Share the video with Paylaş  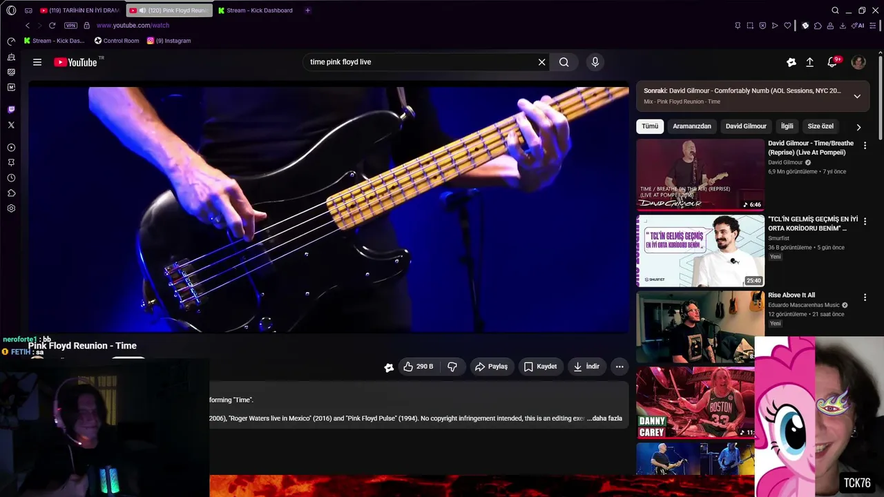point(491,367)
